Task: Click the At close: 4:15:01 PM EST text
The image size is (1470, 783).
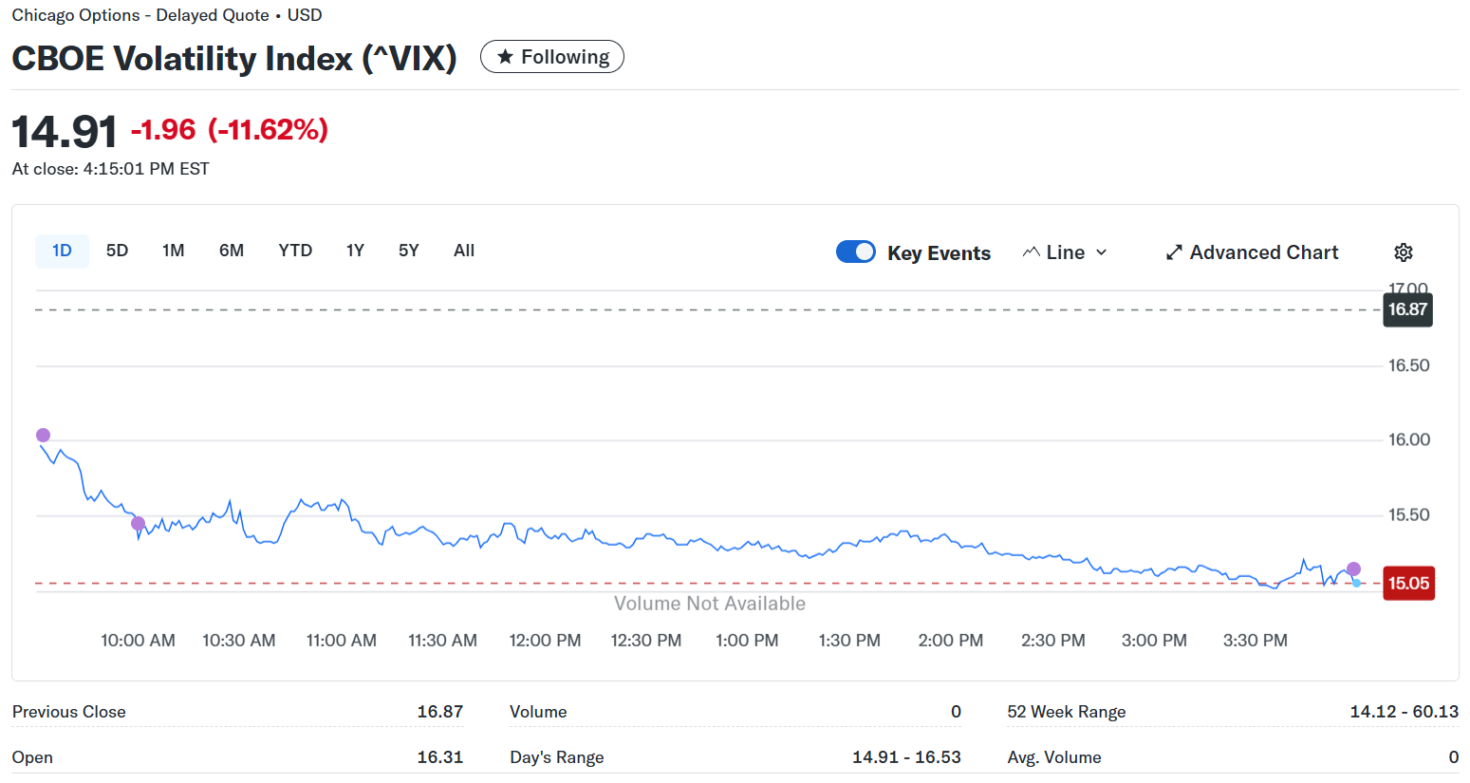Action: (110, 169)
